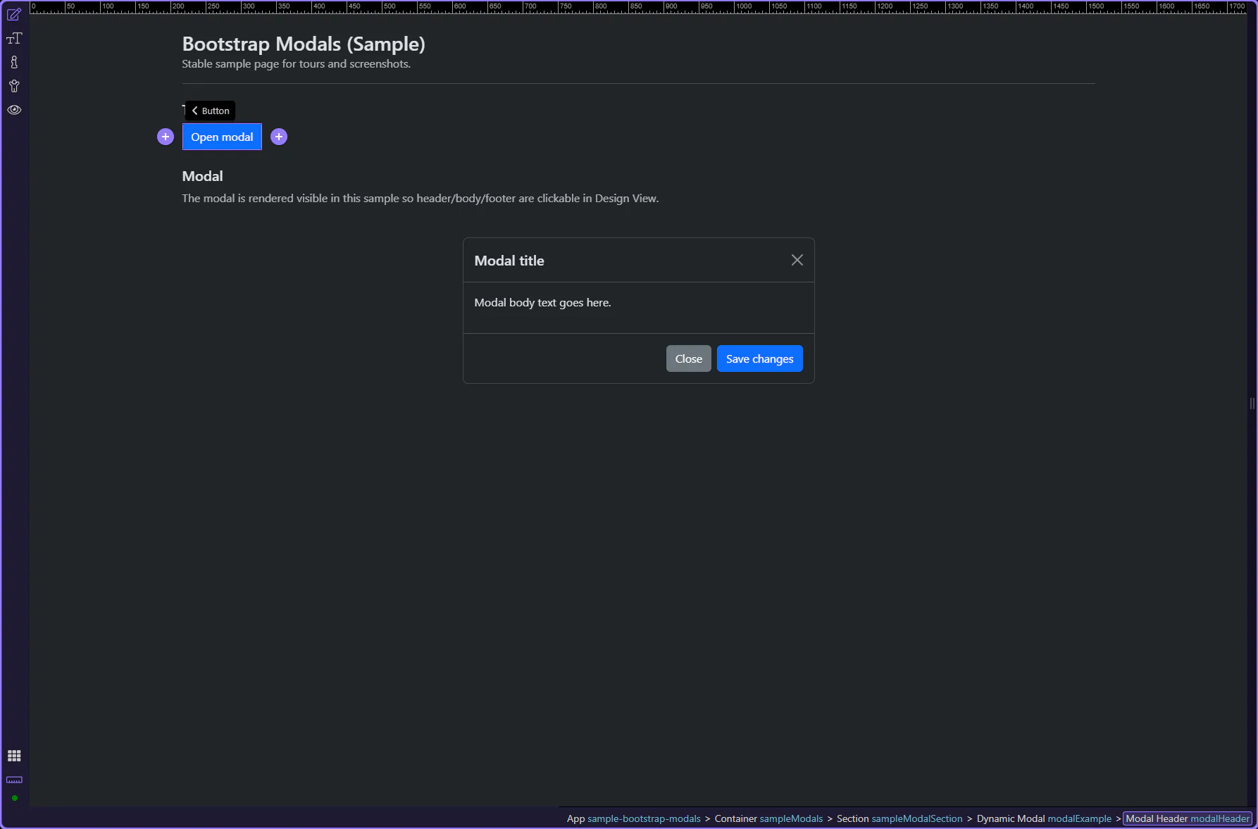The width and height of the screenshot is (1258, 829).
Task: Select App sample-bootstrap-modals breadcrumb
Action: (633, 818)
